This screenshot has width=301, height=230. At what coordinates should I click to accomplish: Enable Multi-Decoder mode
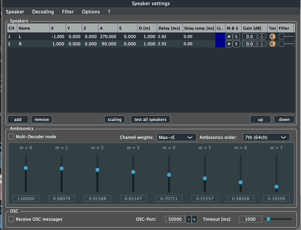point(11,137)
